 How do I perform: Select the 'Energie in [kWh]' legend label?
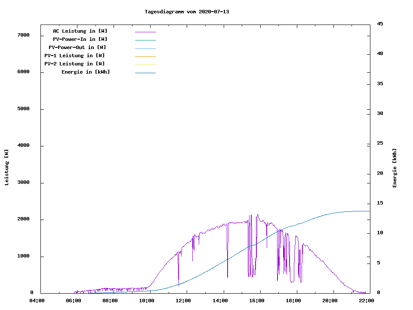point(86,72)
